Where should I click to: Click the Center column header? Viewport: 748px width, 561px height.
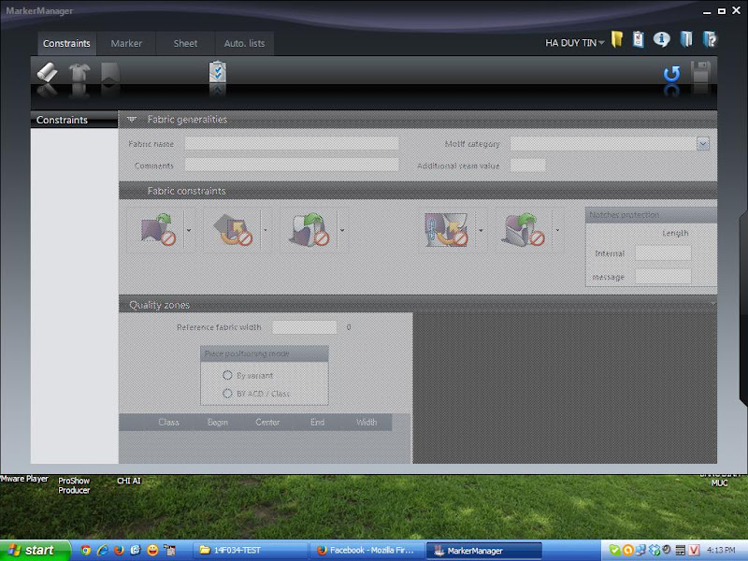tap(267, 423)
